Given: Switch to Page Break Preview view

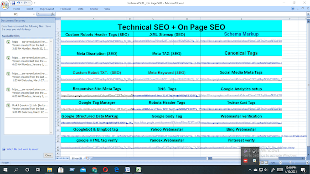Looking at the screenshot, I should point(267,163).
